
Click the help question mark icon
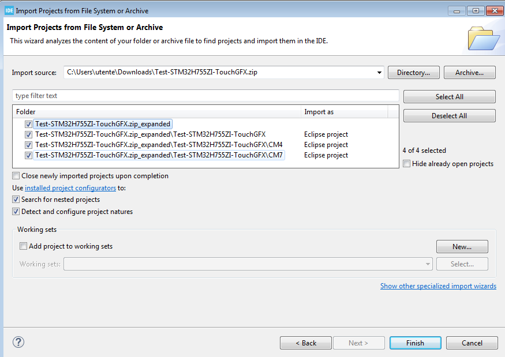(x=18, y=342)
